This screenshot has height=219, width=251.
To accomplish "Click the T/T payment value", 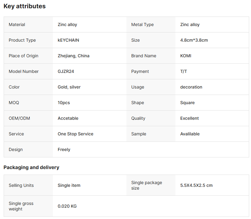I will (183, 71).
